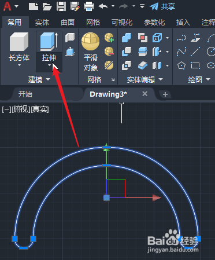215x260 pixels.
Task: Select the 3D Polyline draw tool
Action: click(195, 38)
